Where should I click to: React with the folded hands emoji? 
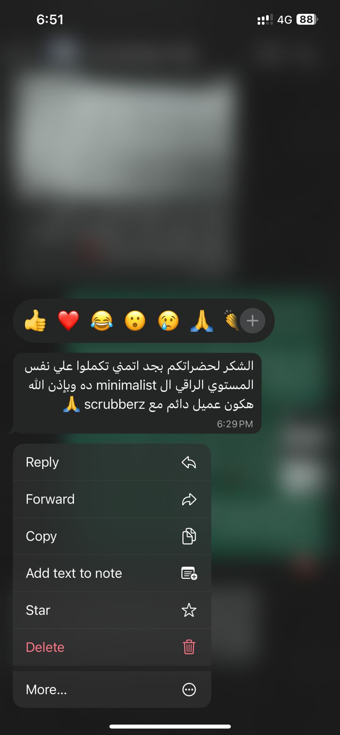pos(202,321)
